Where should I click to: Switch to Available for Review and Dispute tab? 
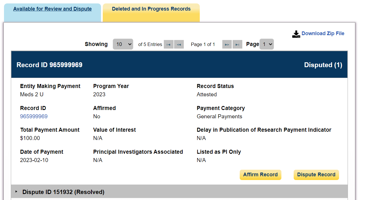[53, 9]
